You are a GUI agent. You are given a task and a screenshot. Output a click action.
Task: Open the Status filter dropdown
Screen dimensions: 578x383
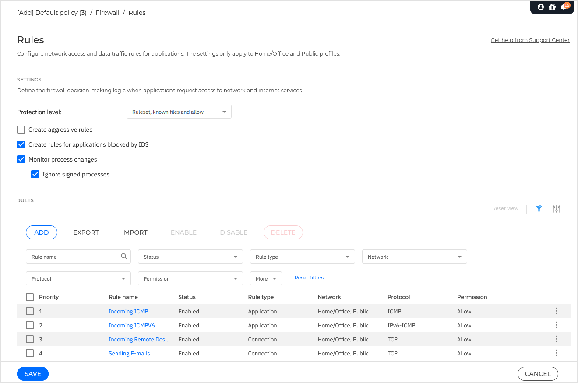(x=190, y=257)
